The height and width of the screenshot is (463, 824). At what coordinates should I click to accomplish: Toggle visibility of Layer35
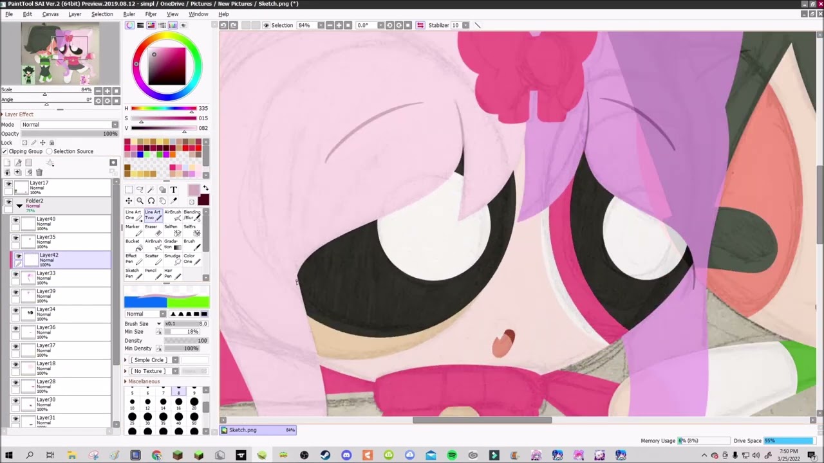click(15, 239)
